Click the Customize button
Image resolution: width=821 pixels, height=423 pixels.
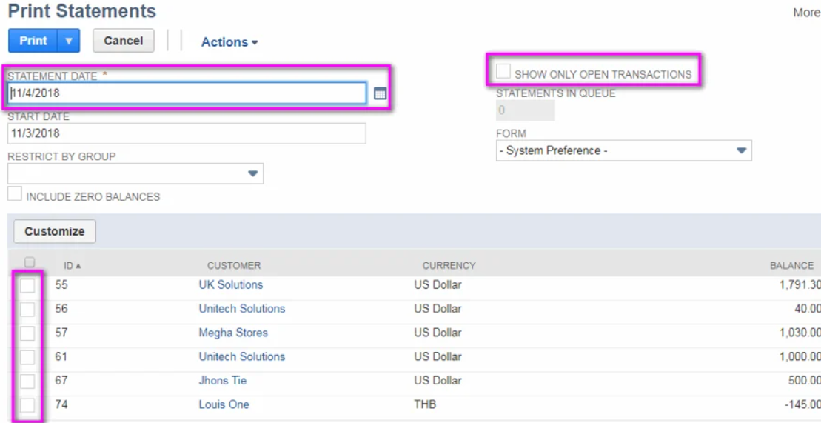55,231
